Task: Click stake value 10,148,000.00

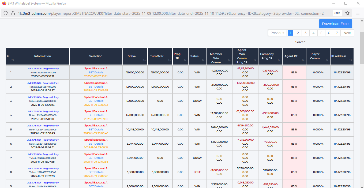Action: click(x=135, y=129)
